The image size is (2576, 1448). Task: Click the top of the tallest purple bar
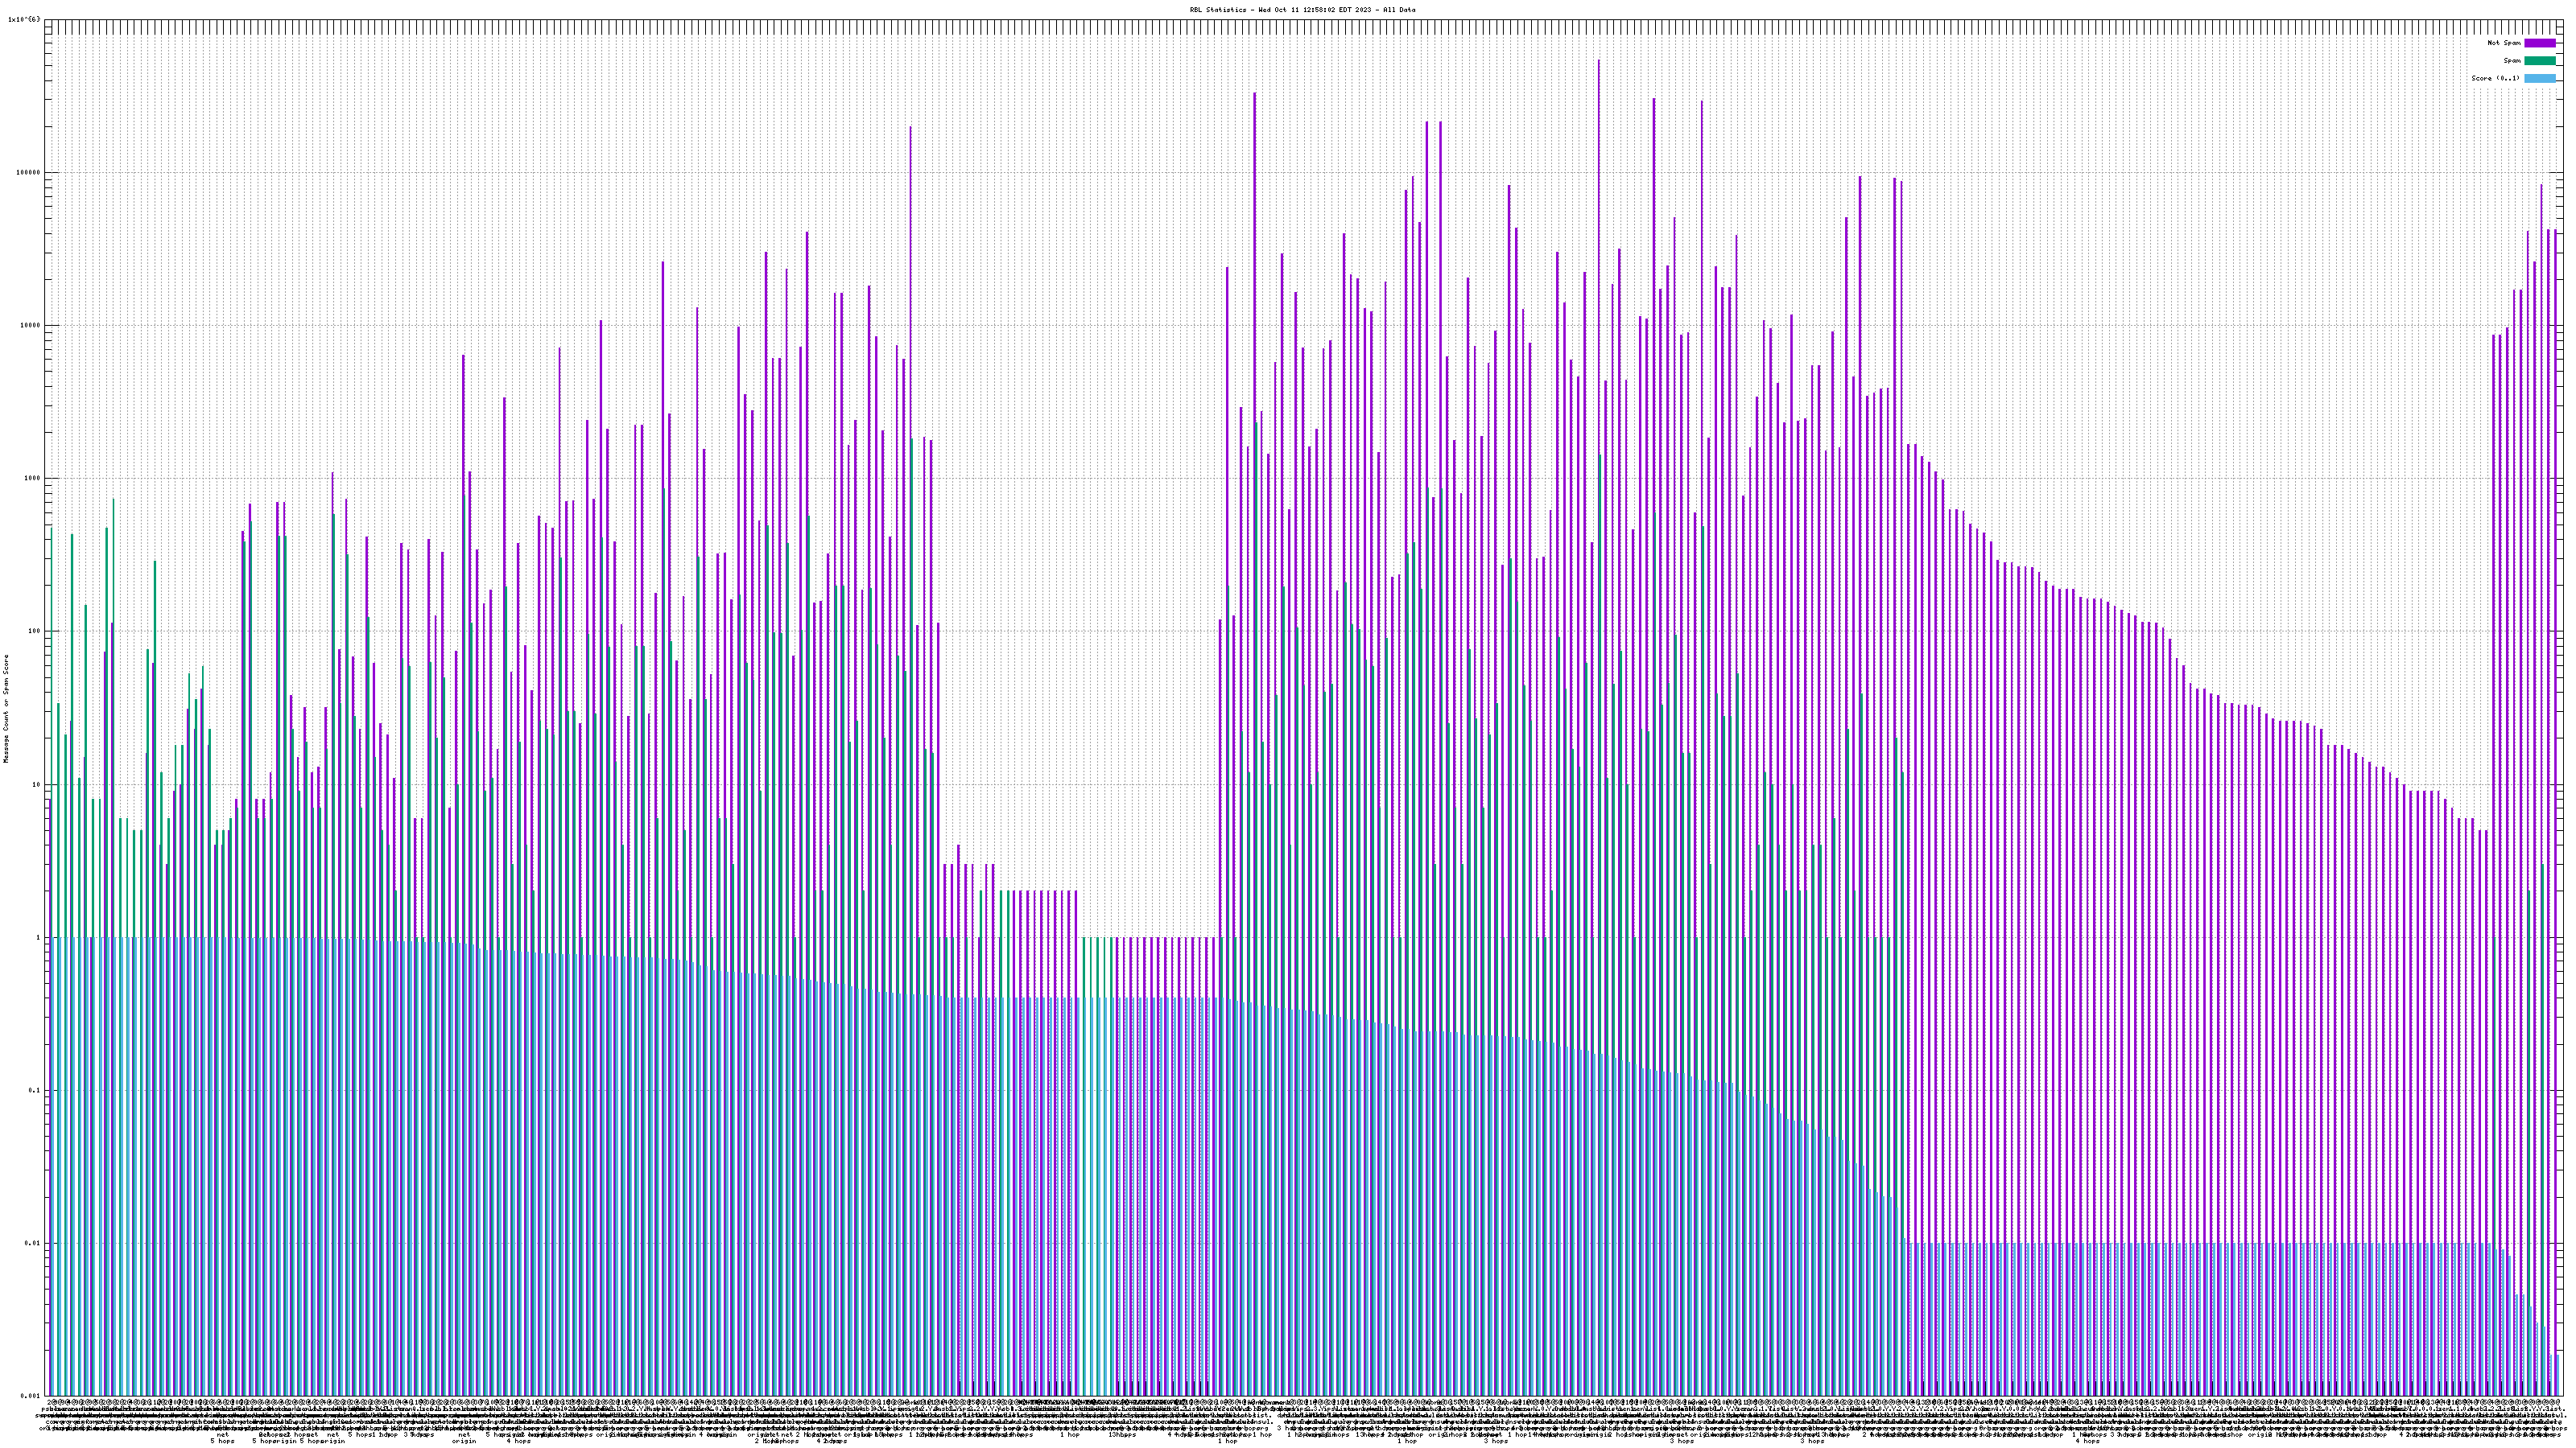1598,61
